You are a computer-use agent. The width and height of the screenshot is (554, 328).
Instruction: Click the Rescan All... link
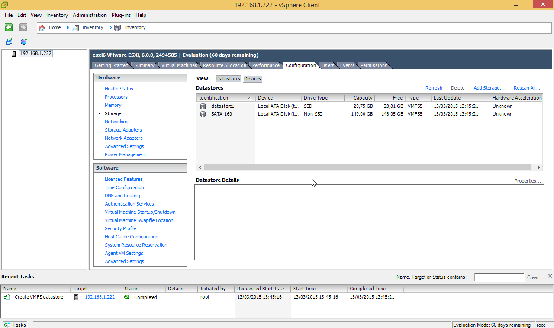(527, 88)
